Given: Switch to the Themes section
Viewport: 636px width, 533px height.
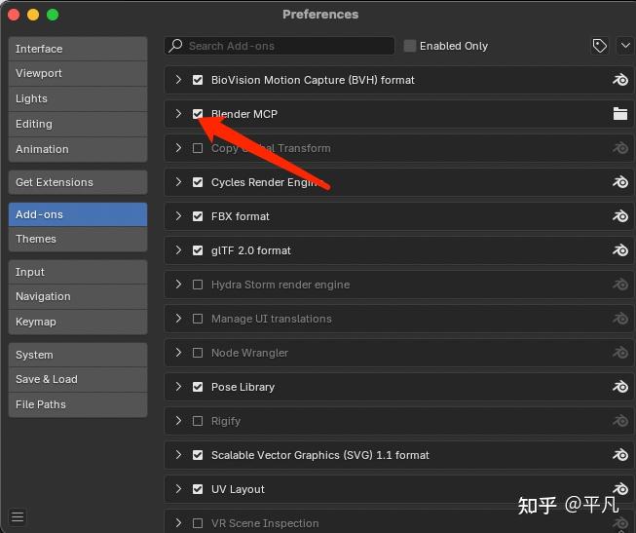Looking at the screenshot, I should tap(78, 239).
